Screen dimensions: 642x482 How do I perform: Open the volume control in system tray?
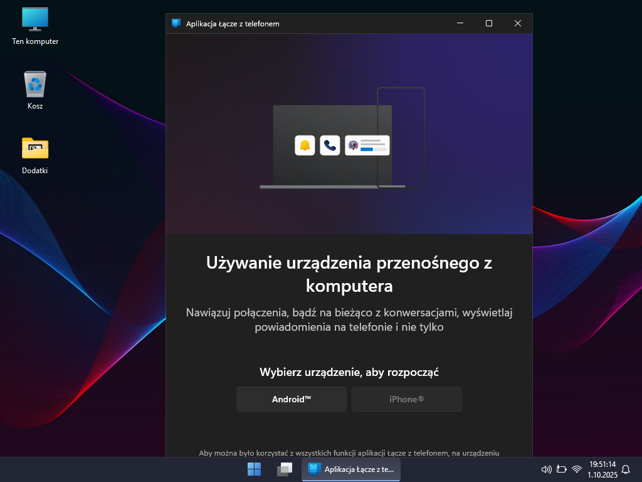(545, 469)
